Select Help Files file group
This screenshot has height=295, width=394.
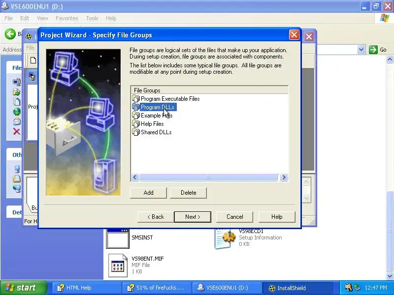pyautogui.click(x=152, y=124)
